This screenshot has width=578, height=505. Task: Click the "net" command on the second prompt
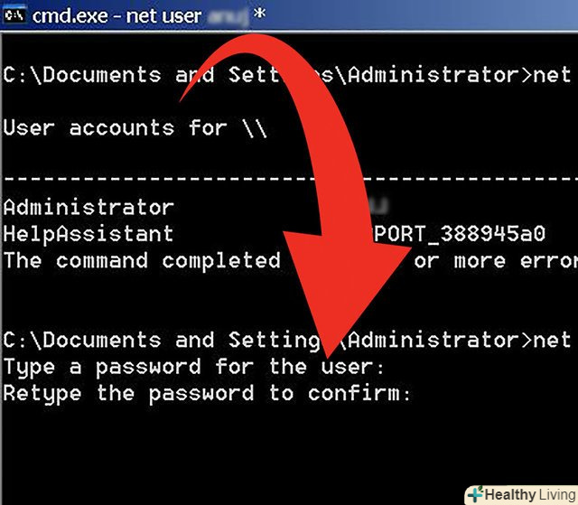[x=552, y=341]
